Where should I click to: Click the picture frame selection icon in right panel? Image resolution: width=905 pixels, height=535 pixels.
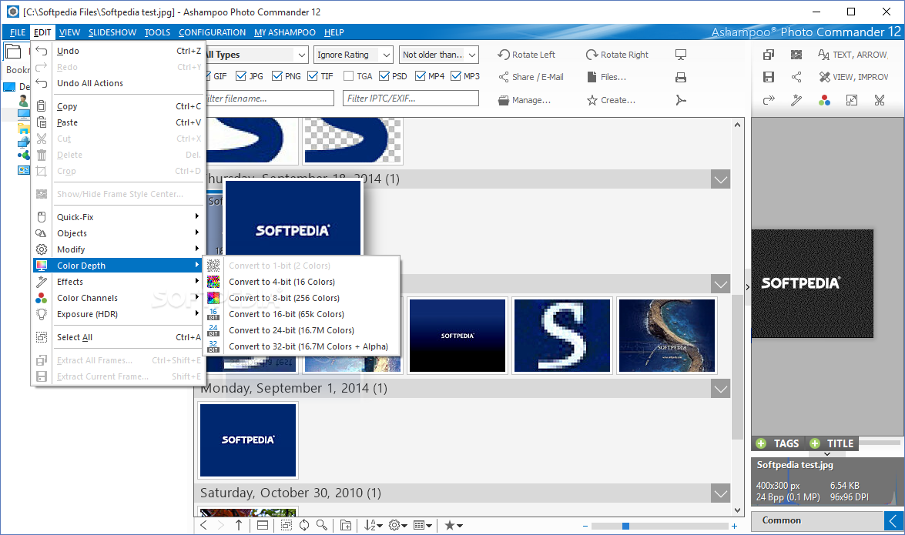click(796, 55)
